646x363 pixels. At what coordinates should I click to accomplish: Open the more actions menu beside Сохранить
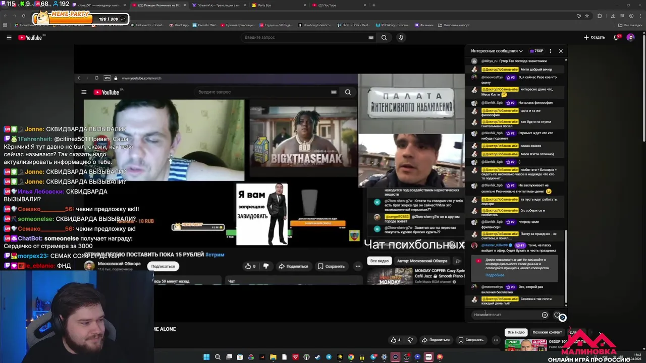[496, 340]
